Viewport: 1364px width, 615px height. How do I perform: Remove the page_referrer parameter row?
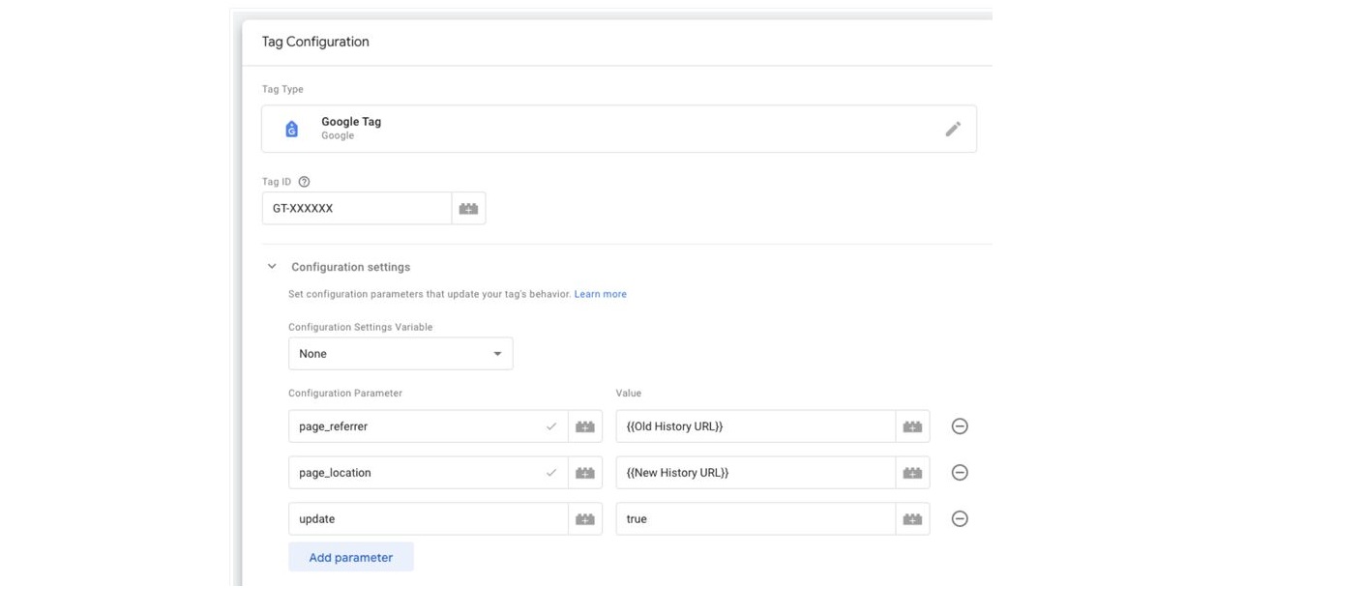[959, 425]
